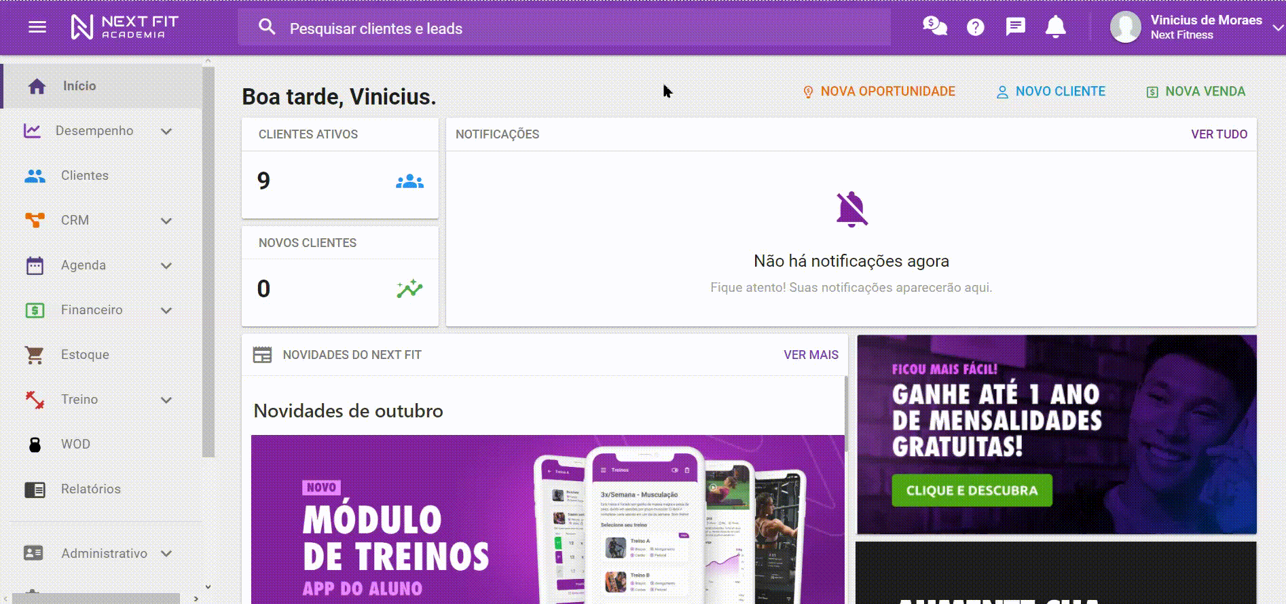Screen dimensions: 1286x604
Task: Open the messages chat icon
Action: click(1015, 27)
